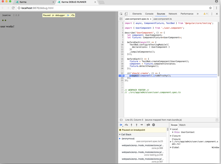The image size is (221, 164).
Task: Switch to user.component.ts file tab
Action: tap(162, 19)
